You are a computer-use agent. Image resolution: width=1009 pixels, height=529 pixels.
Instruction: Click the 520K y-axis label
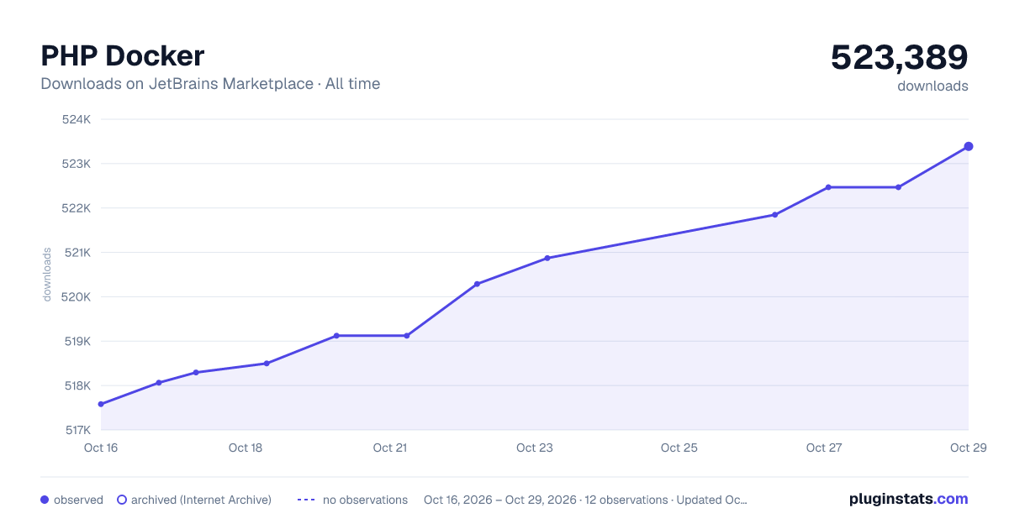tap(77, 297)
